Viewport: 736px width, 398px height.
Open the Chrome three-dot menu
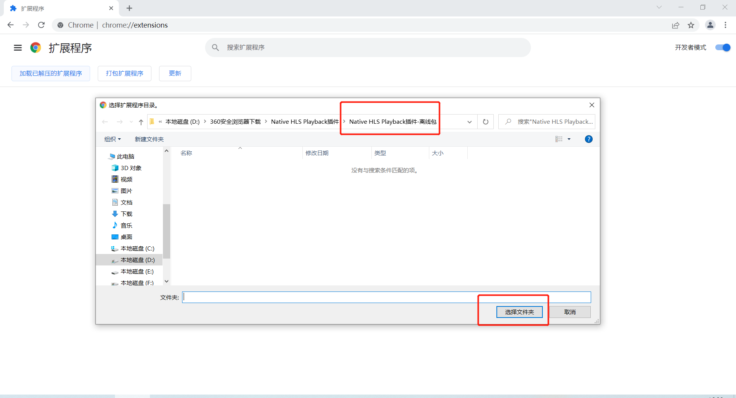coord(726,25)
